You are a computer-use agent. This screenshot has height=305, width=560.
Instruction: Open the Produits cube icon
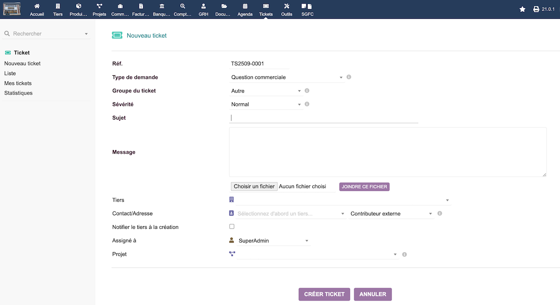coord(79,6)
